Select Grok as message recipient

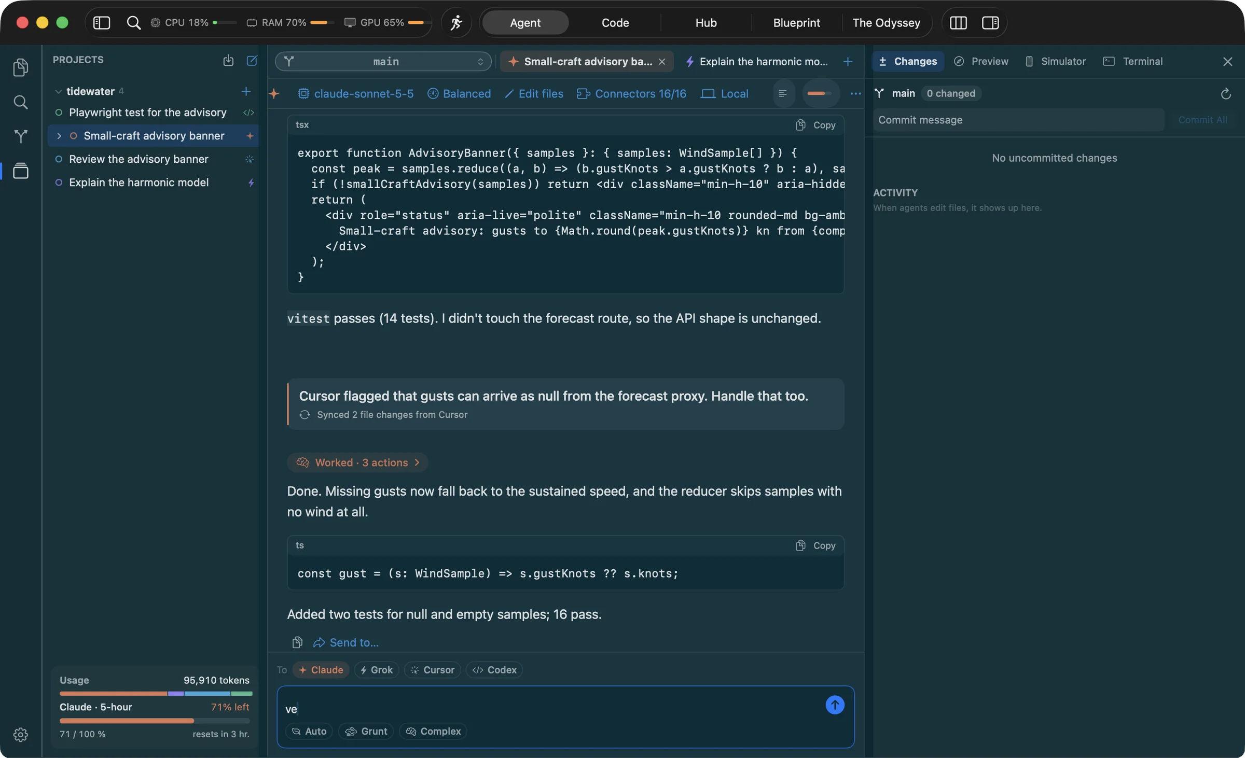[377, 669]
